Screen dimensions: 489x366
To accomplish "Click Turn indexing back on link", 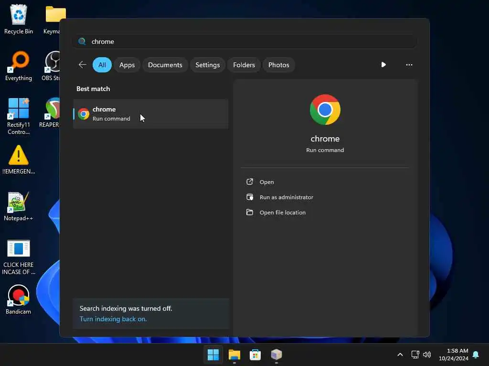I will click(113, 319).
